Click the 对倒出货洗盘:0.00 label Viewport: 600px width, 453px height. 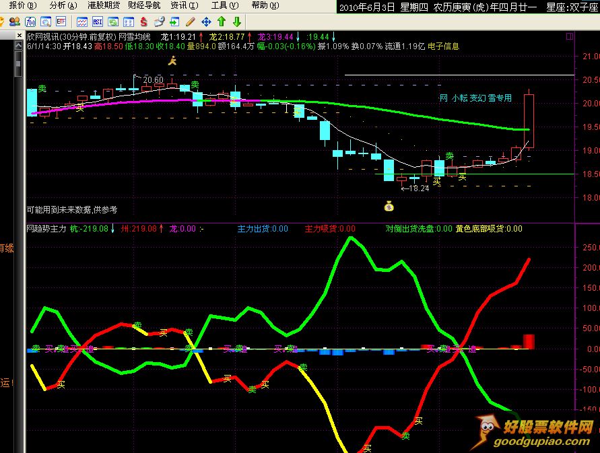419,229
